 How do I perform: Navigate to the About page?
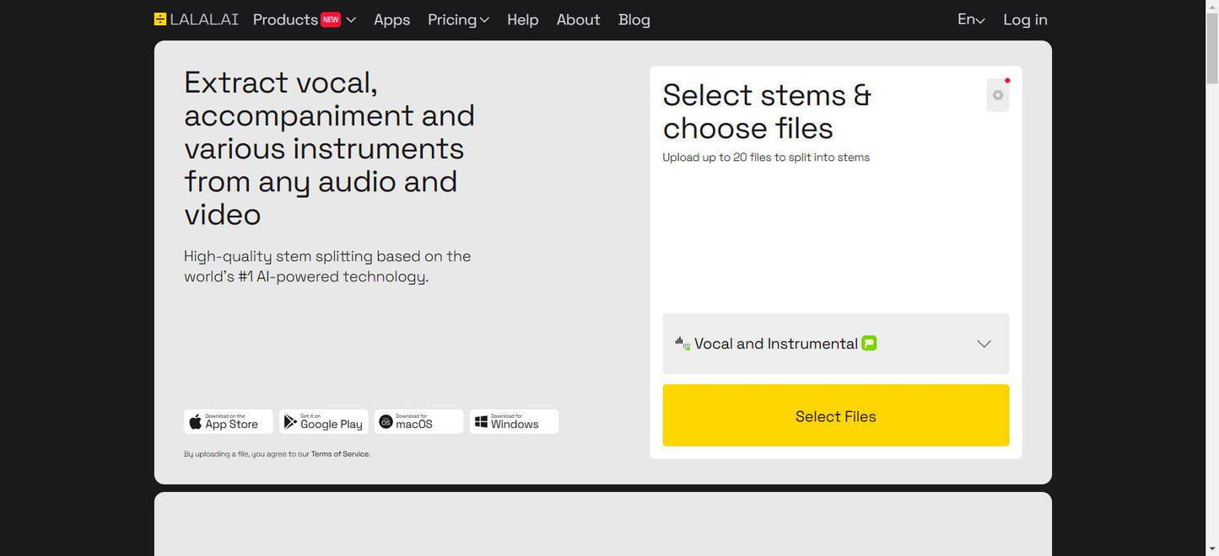point(578,19)
